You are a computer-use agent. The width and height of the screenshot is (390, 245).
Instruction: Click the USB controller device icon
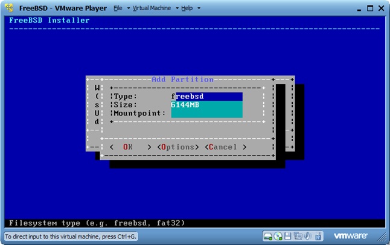click(x=318, y=236)
